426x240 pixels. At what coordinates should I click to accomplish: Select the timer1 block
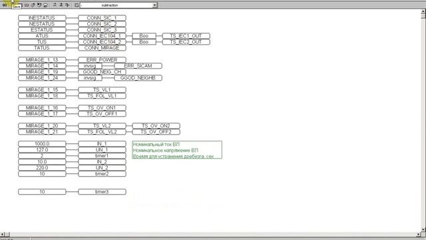[x=102, y=155]
